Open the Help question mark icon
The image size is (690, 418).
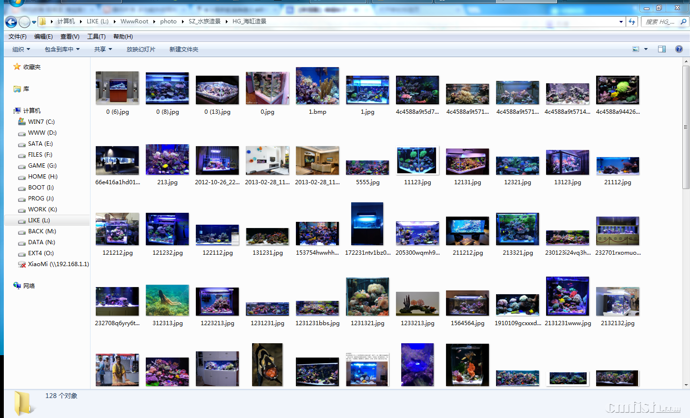click(679, 49)
